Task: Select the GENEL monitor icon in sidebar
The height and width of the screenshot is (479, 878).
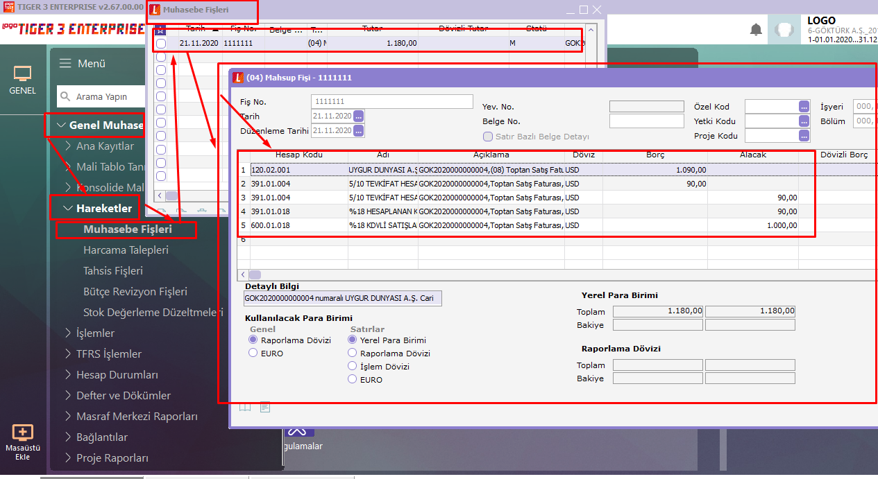Action: coord(23,73)
